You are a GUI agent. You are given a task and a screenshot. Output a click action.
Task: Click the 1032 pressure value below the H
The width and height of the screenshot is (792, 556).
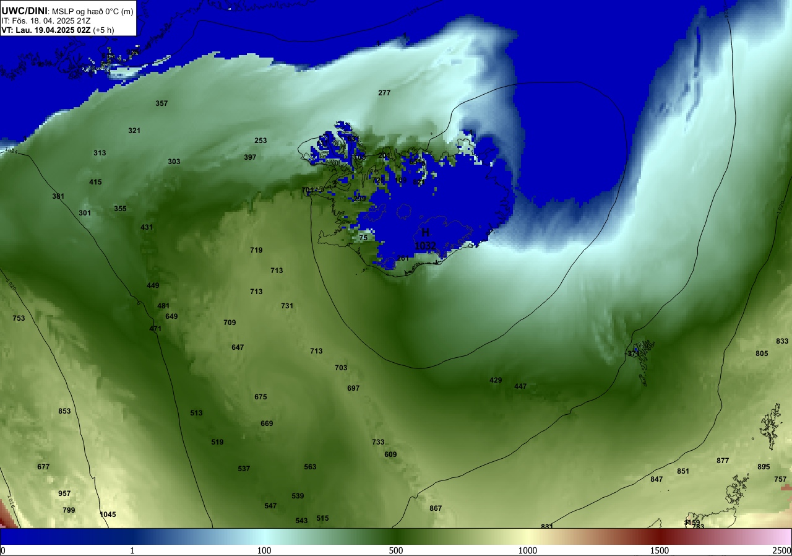coord(426,246)
